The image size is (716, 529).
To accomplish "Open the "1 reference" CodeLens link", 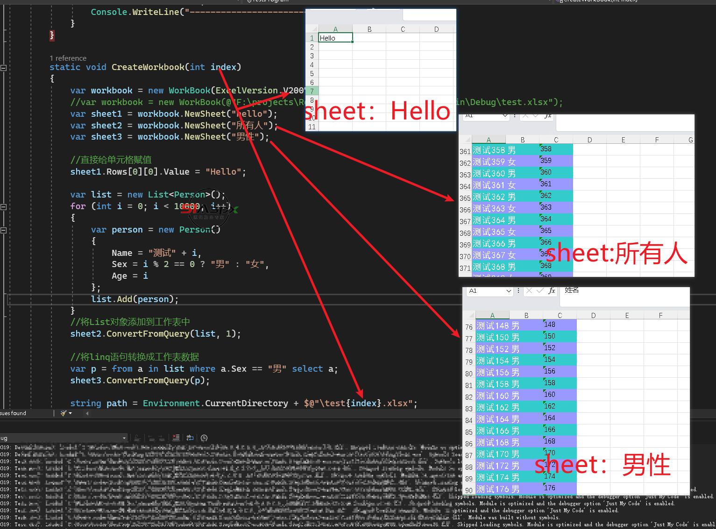I will pos(68,58).
